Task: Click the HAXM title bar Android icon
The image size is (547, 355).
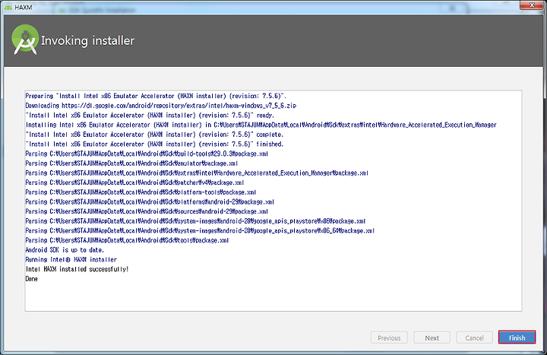Action: pos(8,8)
